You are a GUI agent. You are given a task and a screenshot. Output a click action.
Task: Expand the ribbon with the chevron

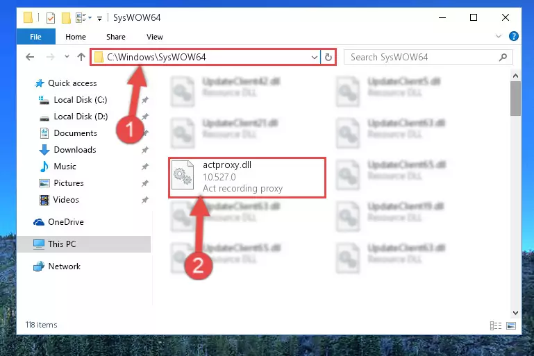pos(499,36)
